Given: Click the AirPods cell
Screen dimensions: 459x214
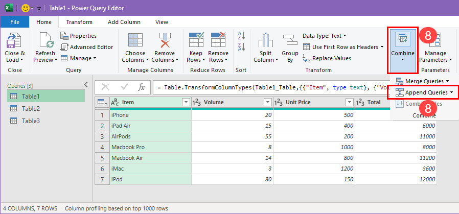Looking at the screenshot, I should point(150,136).
